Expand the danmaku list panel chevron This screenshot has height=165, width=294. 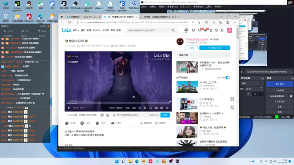pos(226,55)
